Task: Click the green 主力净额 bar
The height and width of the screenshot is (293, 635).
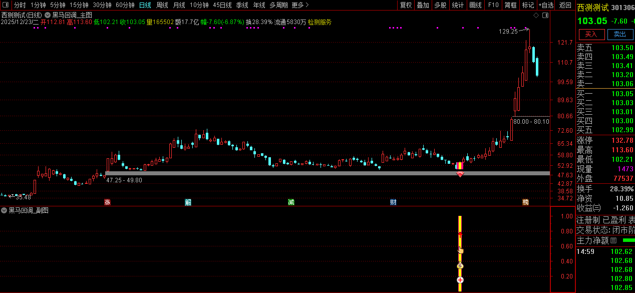Action: 628,240
